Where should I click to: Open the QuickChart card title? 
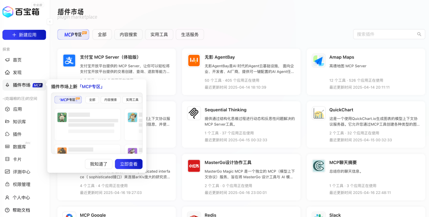click(341, 110)
